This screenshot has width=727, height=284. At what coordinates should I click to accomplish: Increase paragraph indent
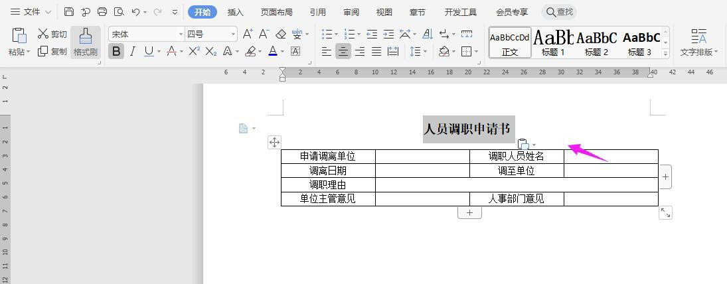(x=388, y=34)
